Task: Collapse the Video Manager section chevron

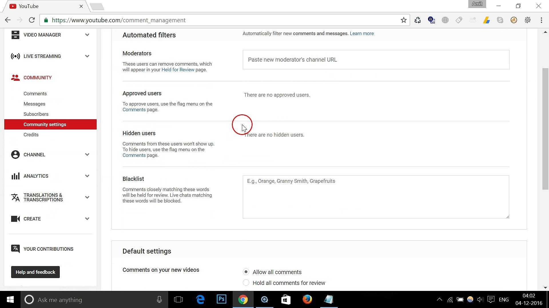Action: (x=87, y=35)
